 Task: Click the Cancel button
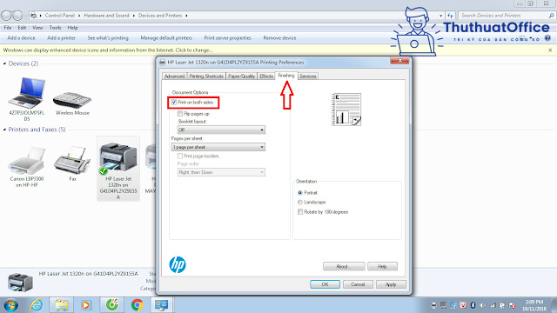[358, 284]
